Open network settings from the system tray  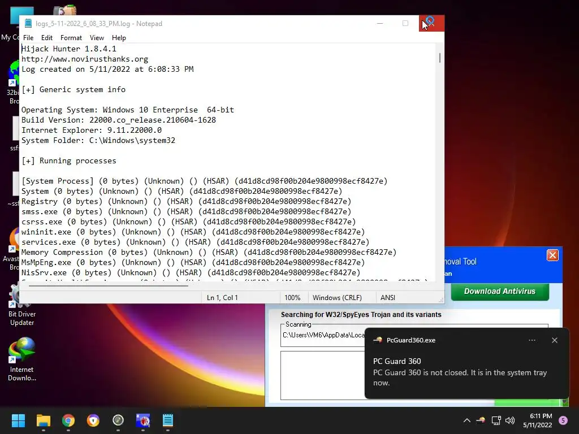496,420
